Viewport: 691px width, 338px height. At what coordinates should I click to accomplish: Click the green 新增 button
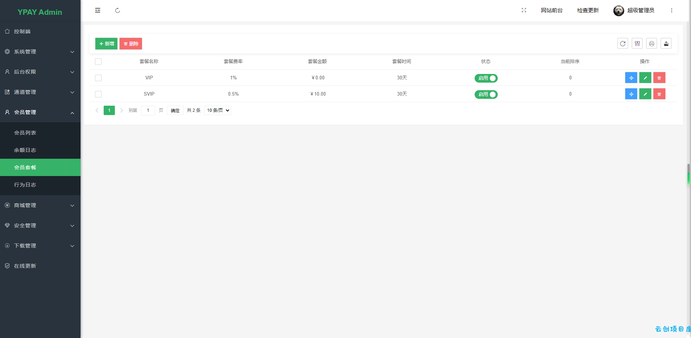click(106, 44)
